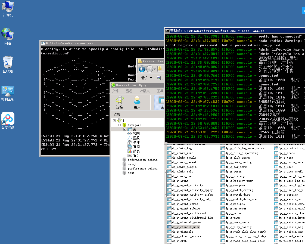The height and width of the screenshot is (244, 305).
Task: Open the 收藏夹 (Favorites) menu
Action: 145,91
